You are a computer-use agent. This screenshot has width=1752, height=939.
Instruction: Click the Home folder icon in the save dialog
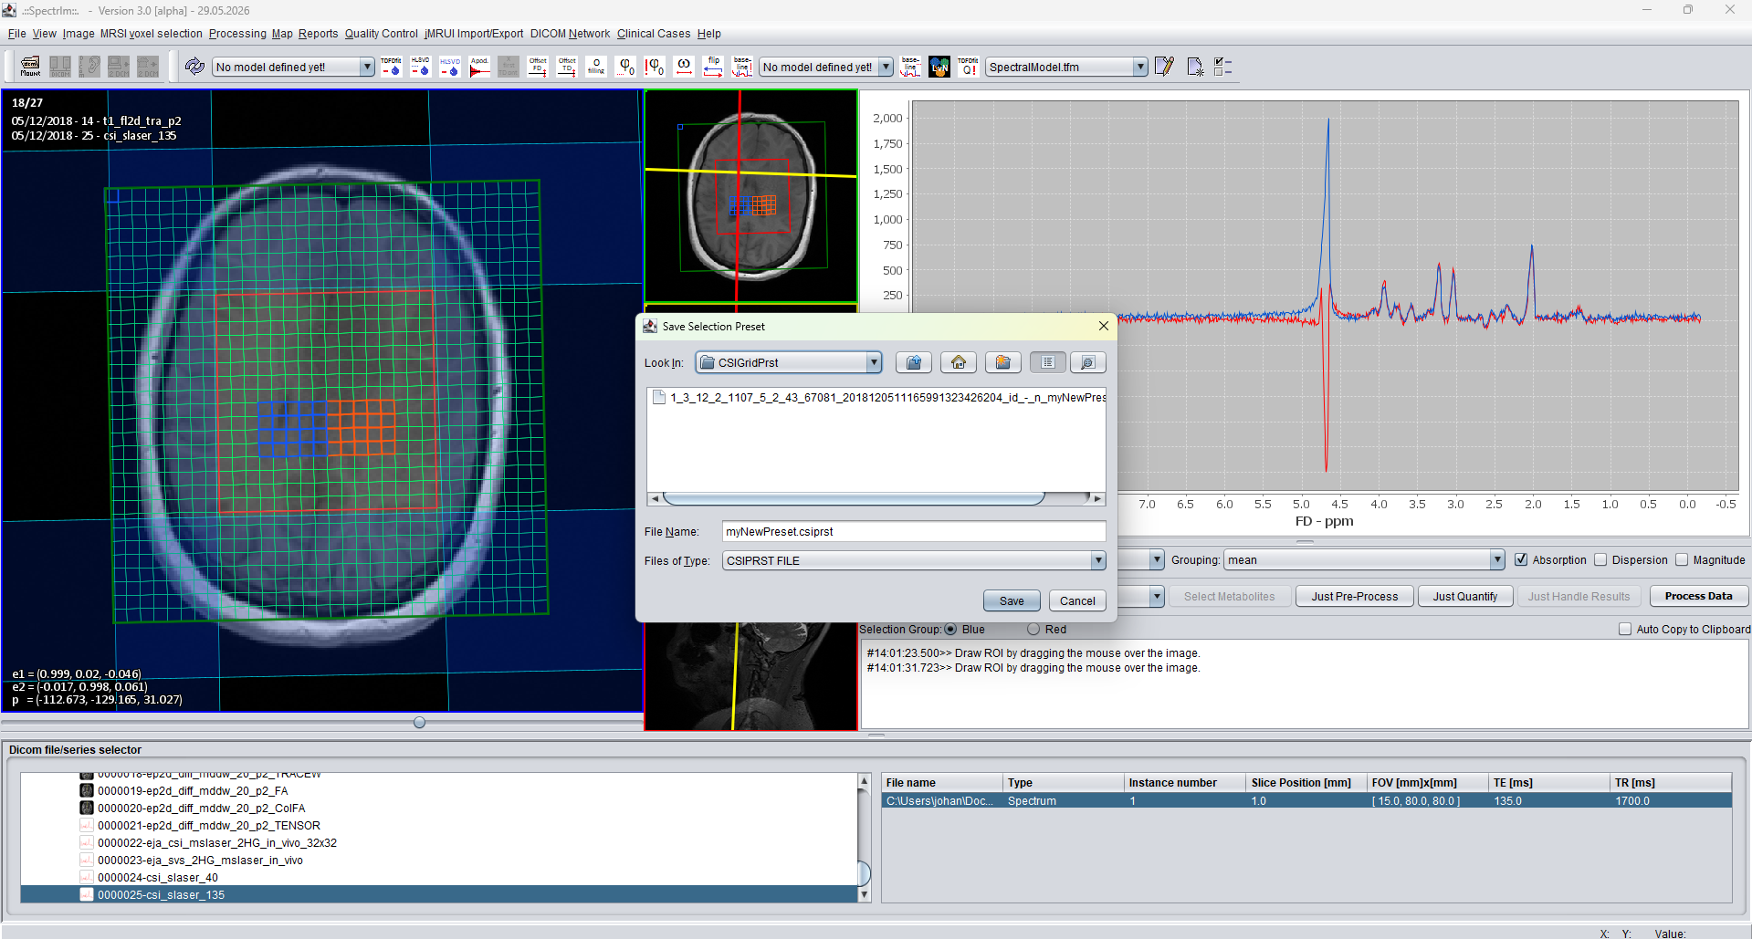959,362
